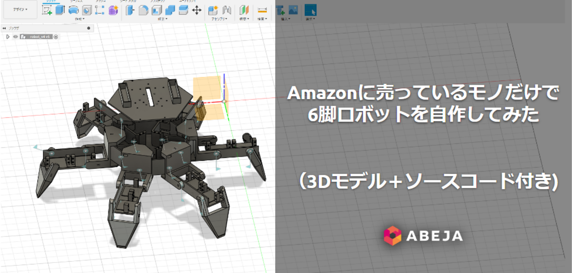The width and height of the screenshot is (572, 273).
Task: Switch to the メッシュ tab
Action: pos(101,1)
